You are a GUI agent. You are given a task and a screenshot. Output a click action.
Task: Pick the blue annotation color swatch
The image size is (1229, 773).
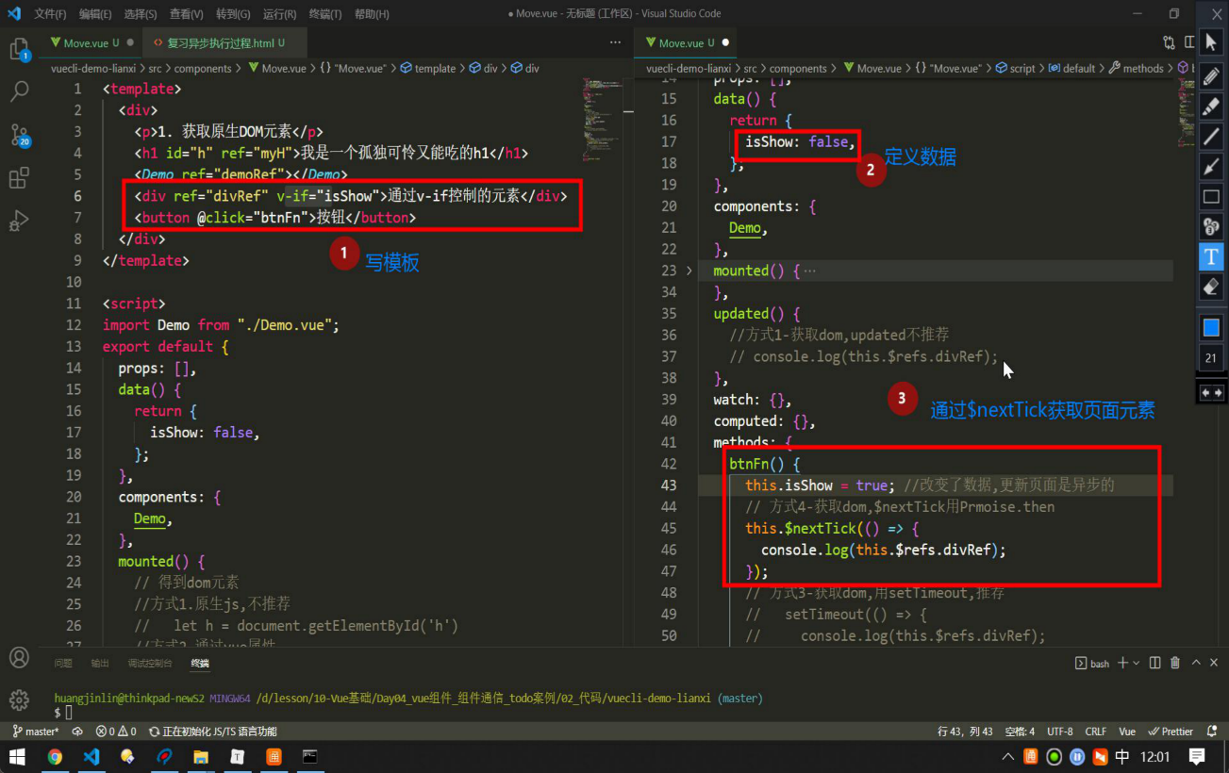coord(1212,327)
